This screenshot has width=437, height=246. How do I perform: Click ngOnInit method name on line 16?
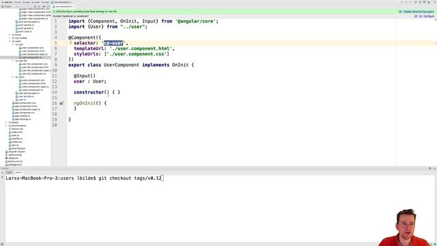point(85,103)
